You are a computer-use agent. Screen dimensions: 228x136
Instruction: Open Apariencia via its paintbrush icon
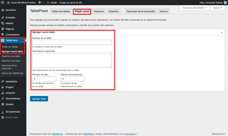[3, 81]
